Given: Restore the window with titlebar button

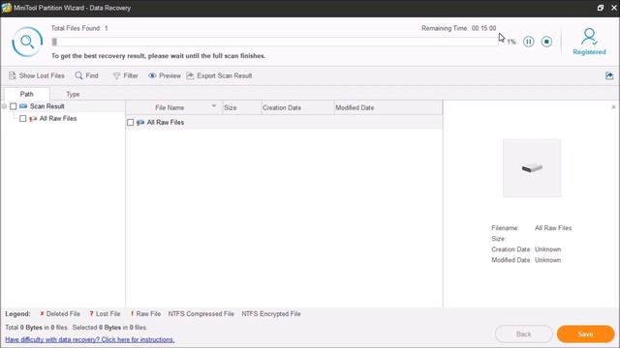Looking at the screenshot, I should (601, 8).
